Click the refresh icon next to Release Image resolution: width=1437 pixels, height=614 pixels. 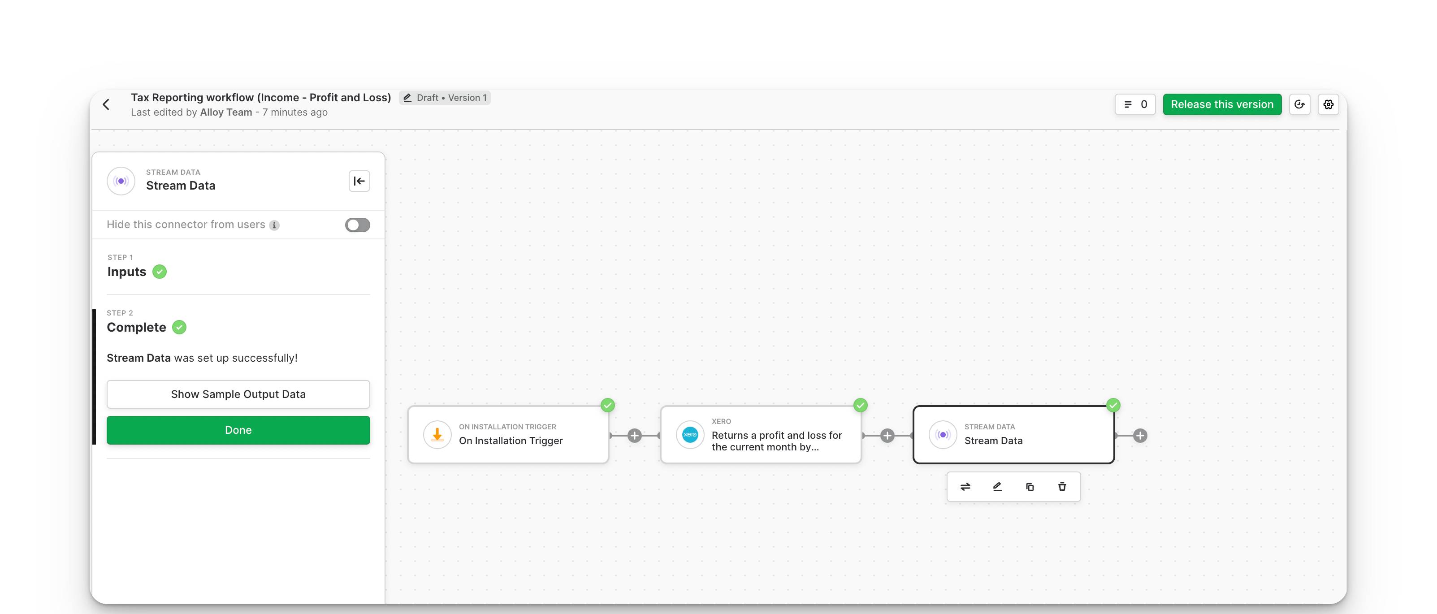(x=1299, y=104)
